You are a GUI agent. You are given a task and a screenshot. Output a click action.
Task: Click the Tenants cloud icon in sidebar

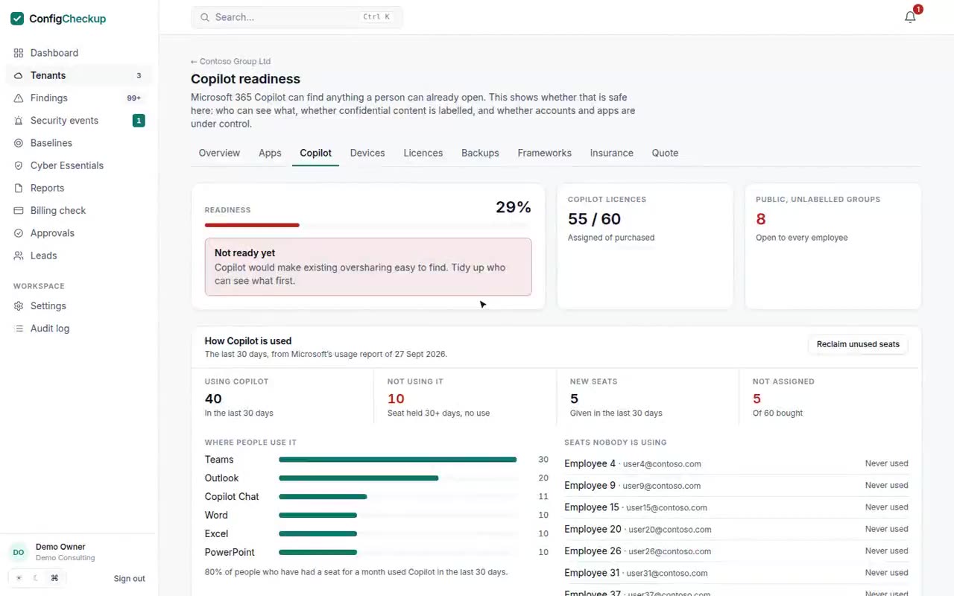pyautogui.click(x=19, y=75)
